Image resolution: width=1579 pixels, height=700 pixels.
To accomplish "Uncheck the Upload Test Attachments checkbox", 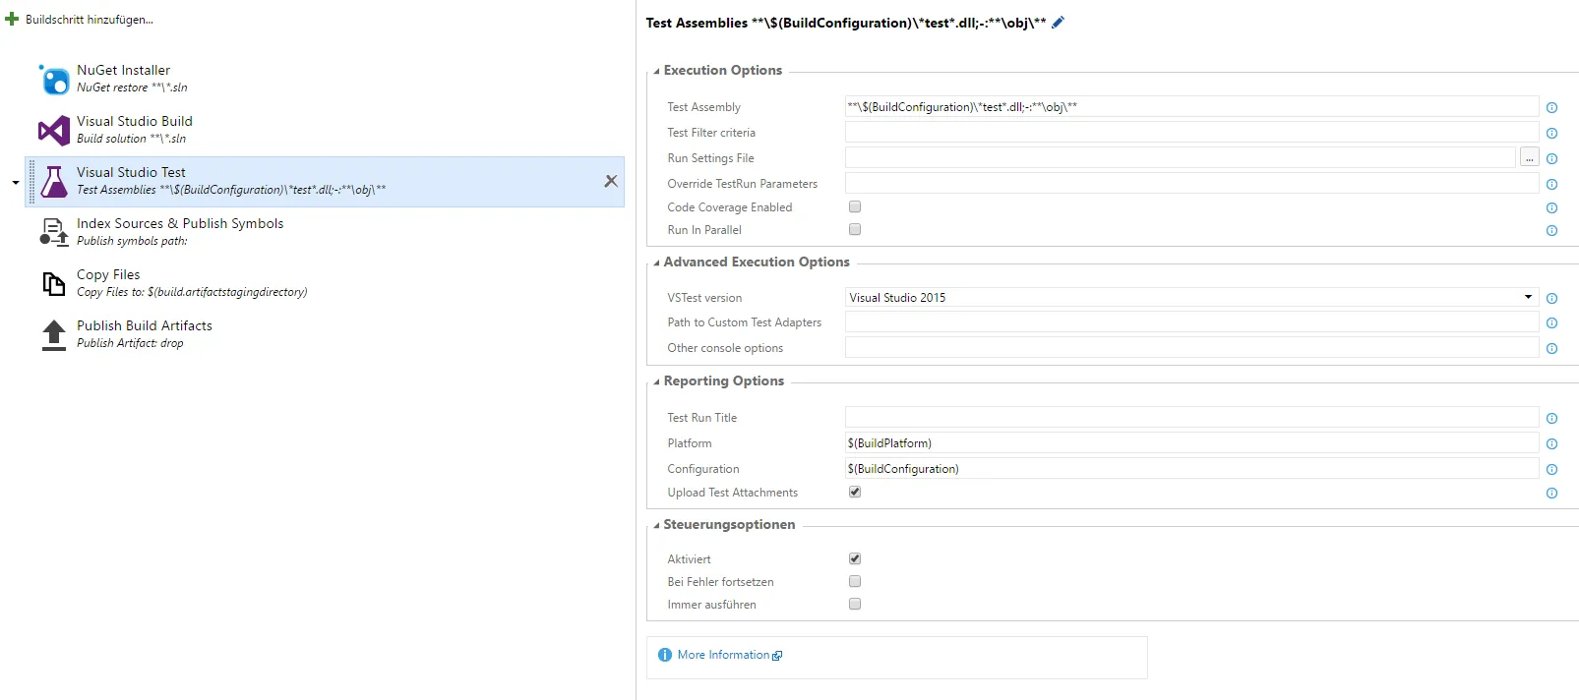I will click(855, 492).
